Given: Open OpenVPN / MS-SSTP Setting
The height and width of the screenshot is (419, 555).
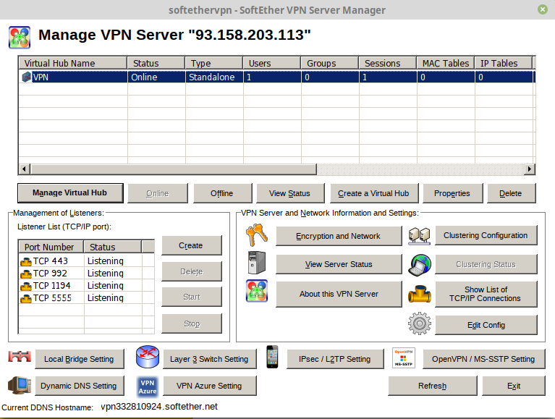Looking at the screenshot, I should point(484,359).
